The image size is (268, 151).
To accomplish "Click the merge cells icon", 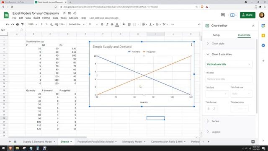I will coord(134,24).
